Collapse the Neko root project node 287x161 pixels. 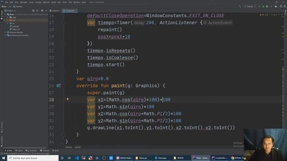click(x=5, y=14)
